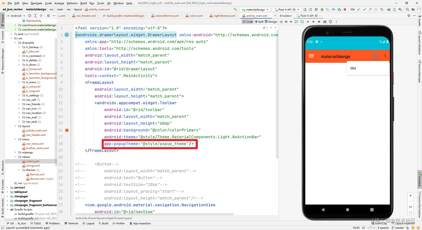Click Collapse All icon in Project panel
This screenshot has height=230, width=422.
click(41, 16)
